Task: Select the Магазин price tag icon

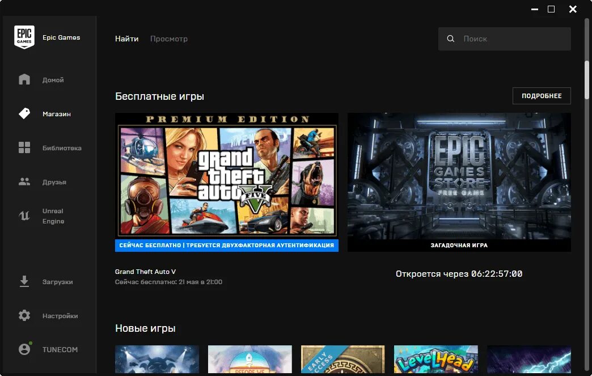Action: tap(24, 113)
